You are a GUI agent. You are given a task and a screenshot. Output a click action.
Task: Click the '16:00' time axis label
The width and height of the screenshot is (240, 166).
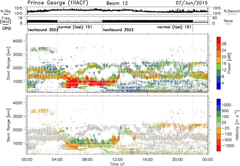pyautogui.click(x=147, y=160)
